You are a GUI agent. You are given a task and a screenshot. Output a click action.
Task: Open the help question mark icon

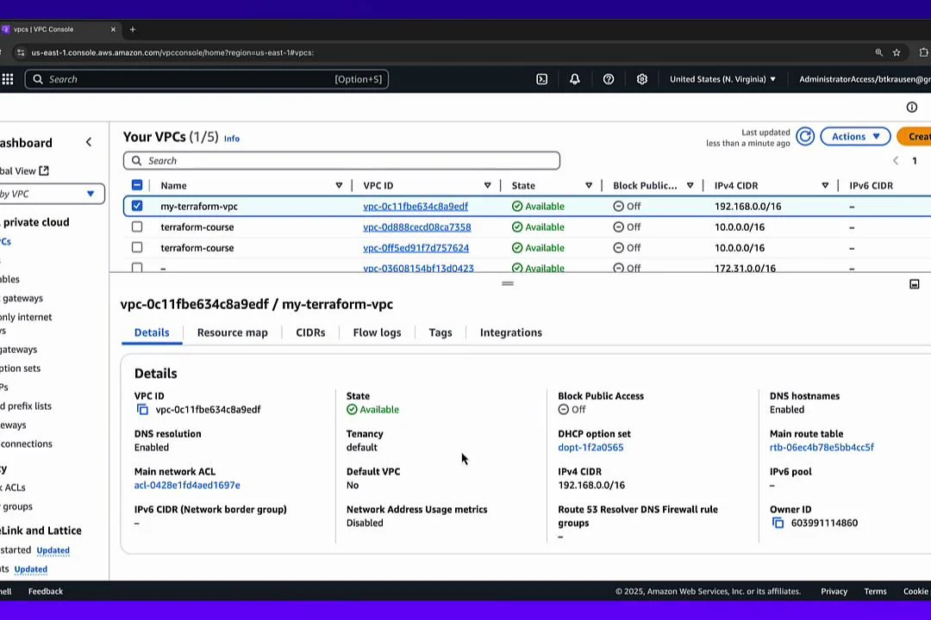(609, 79)
